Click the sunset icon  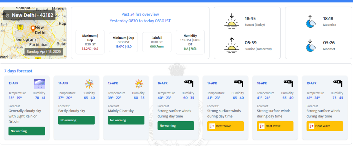click(x=232, y=21)
